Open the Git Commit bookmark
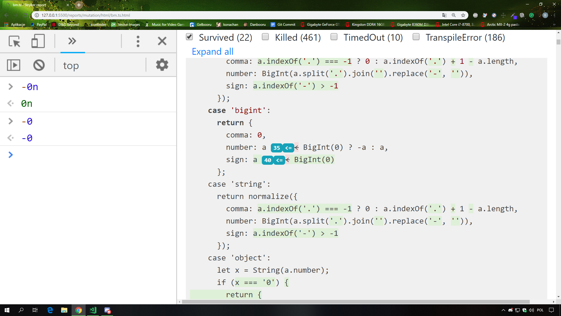The image size is (561, 316). tap(283, 25)
